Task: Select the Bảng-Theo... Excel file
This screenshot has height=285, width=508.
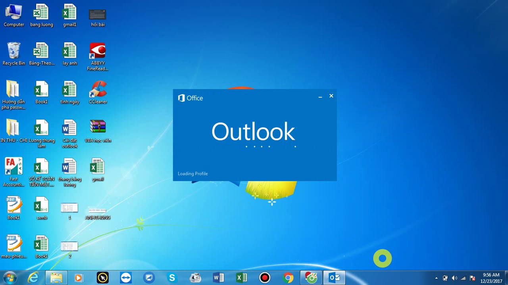Action: point(41,54)
